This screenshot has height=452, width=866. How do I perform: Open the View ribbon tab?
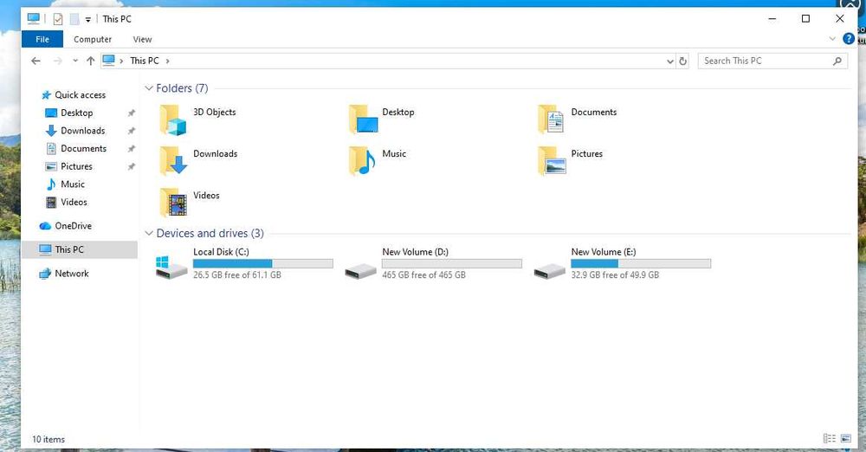(x=142, y=39)
